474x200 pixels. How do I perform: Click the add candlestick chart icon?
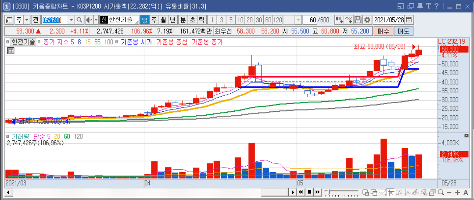[339, 20]
